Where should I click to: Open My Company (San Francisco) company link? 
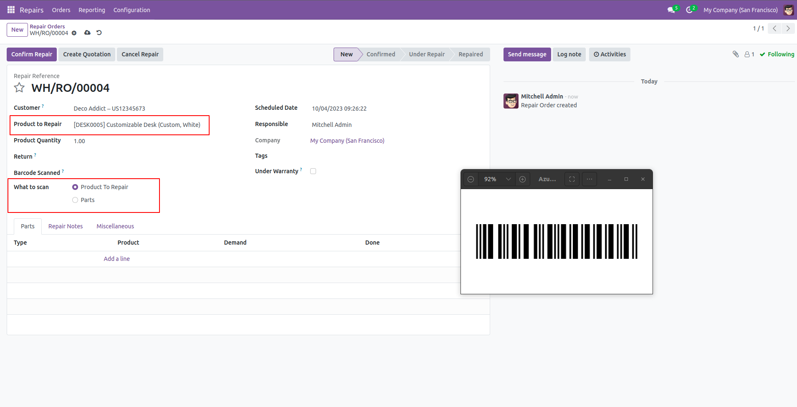347,141
